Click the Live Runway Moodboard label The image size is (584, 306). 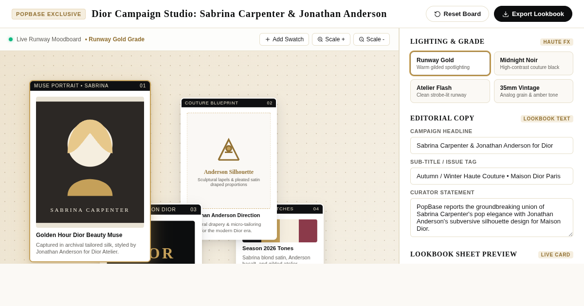point(49,39)
